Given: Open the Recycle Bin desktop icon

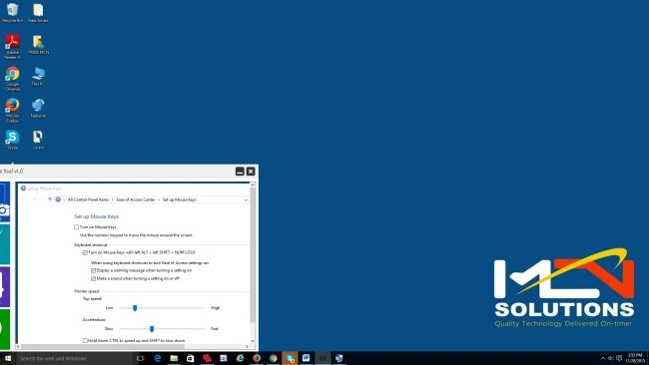Looking at the screenshot, I should coord(12,12).
